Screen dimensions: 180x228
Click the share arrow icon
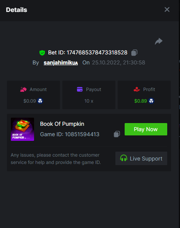pos(159,41)
